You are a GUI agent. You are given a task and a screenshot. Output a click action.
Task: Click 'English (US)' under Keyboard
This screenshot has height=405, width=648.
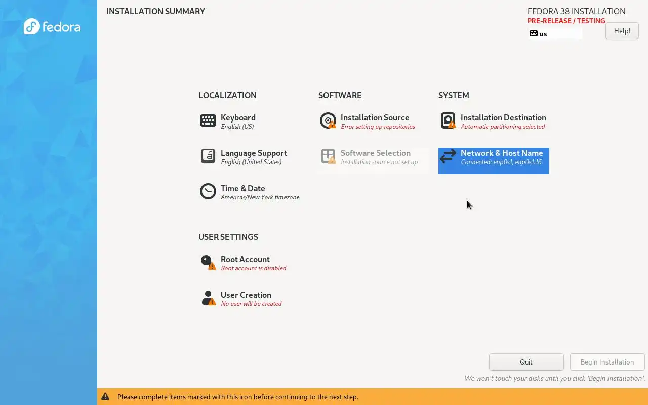[x=237, y=127]
